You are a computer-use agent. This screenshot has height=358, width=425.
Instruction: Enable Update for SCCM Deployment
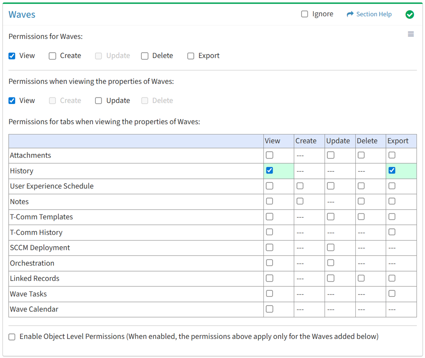[x=331, y=247]
